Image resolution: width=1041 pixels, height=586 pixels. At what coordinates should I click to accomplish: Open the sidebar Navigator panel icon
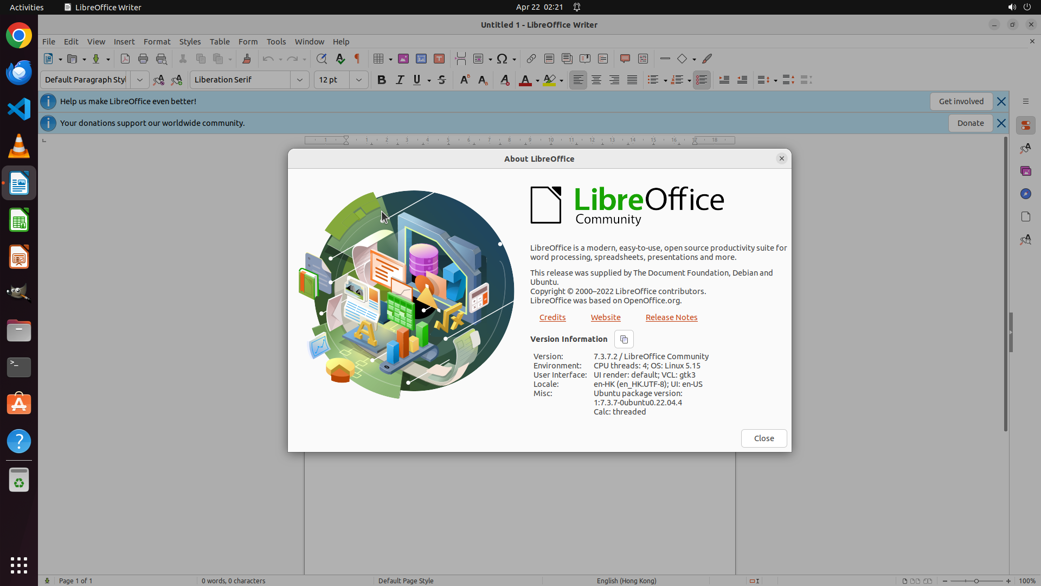1025,194
